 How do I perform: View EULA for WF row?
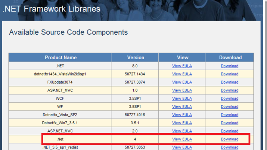pyautogui.click(x=182, y=107)
